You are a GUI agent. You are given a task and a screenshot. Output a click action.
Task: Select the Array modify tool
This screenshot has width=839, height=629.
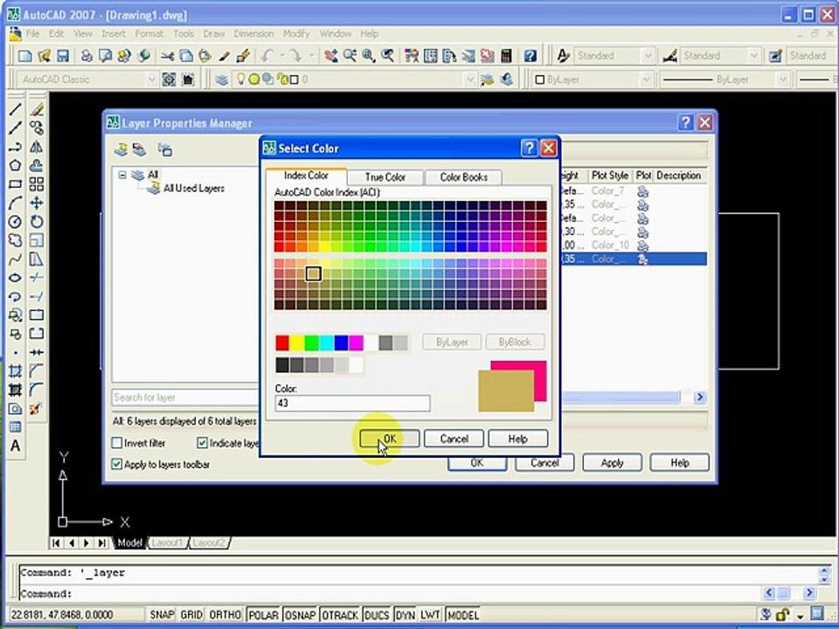click(37, 184)
